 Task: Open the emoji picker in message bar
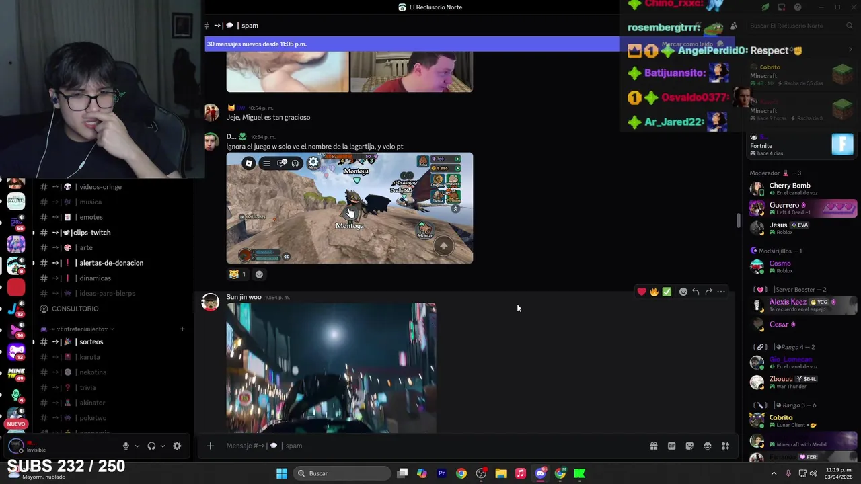pyautogui.click(x=708, y=446)
